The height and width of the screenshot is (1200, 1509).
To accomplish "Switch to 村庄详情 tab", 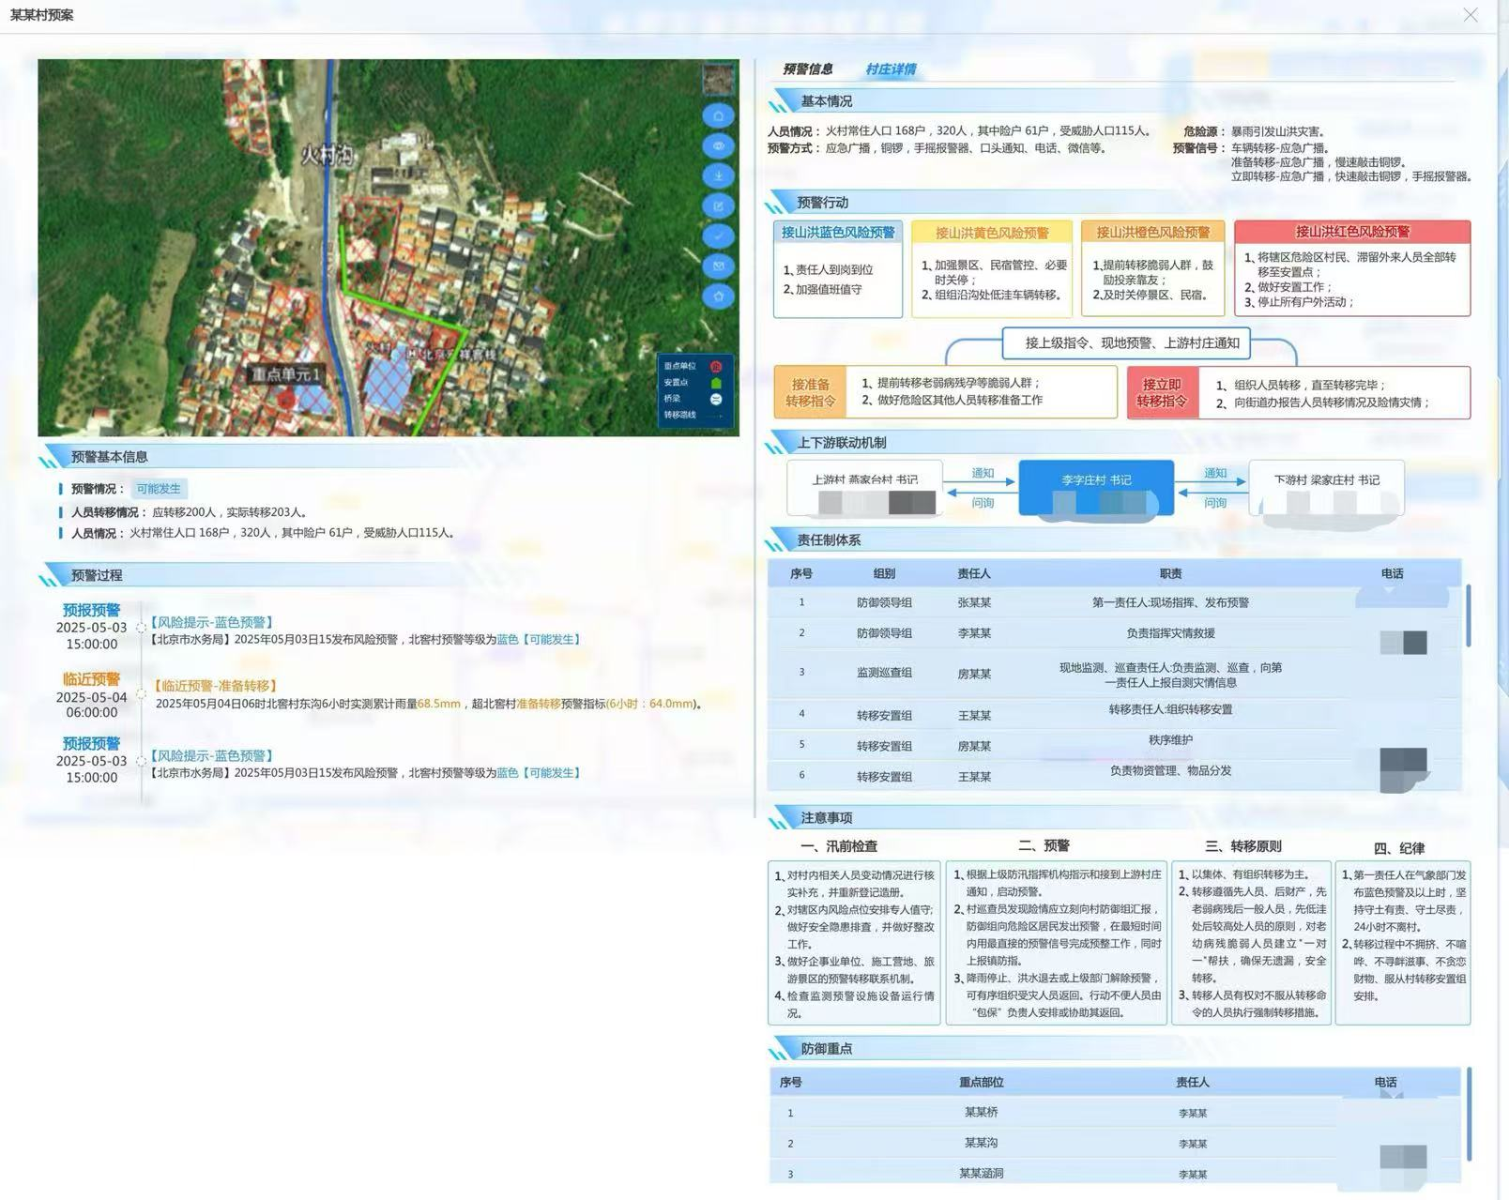I will coord(891,69).
